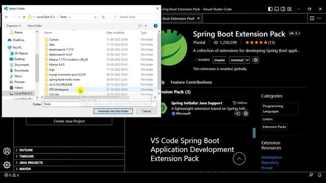Open notifications bell in status bar
This screenshot has height=183, width=326.
tap(319, 175)
